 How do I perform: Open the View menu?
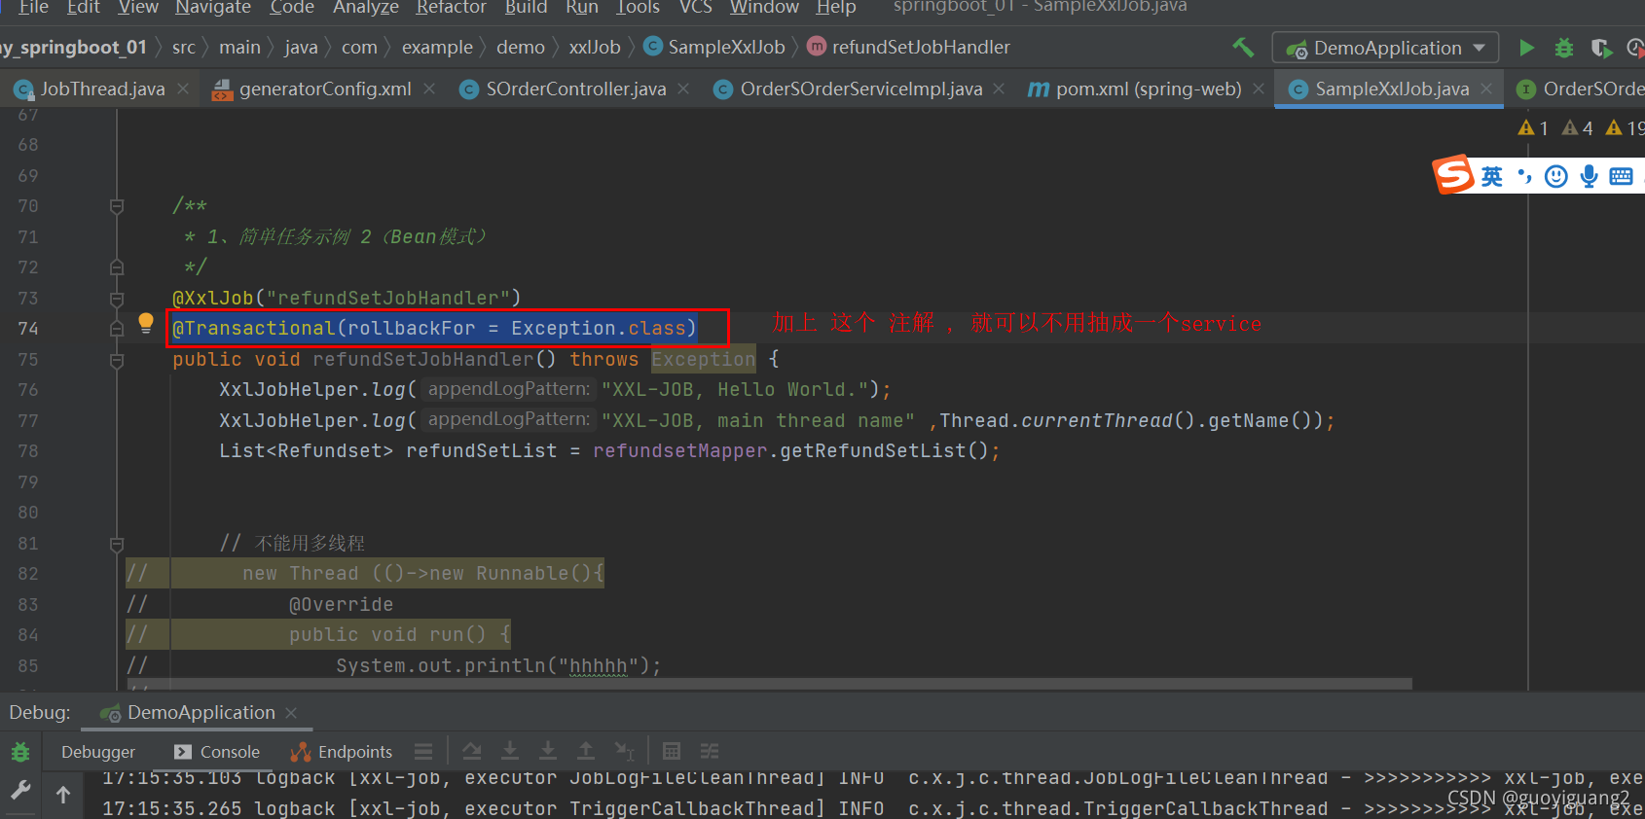pyautogui.click(x=138, y=7)
